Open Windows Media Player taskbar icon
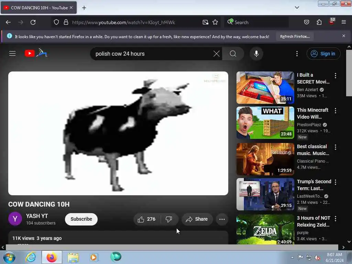 pos(93,257)
